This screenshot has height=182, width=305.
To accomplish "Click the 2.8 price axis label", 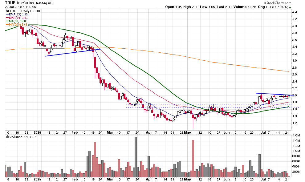I will pyautogui.click(x=294, y=67).
